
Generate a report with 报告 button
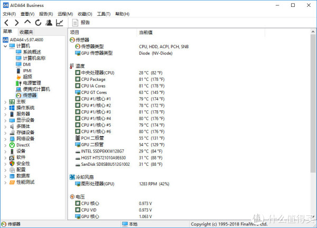[x=81, y=23]
